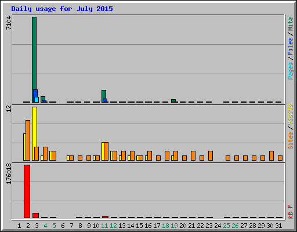Click green weekend day label 4
The width and height of the screenshot is (297, 232).
click(45, 226)
